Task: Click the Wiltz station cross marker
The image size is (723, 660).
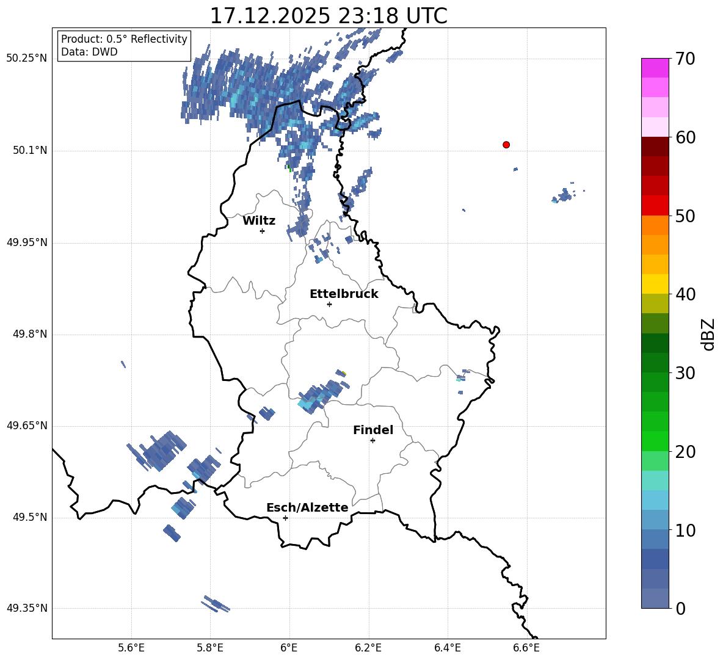Action: point(263,231)
